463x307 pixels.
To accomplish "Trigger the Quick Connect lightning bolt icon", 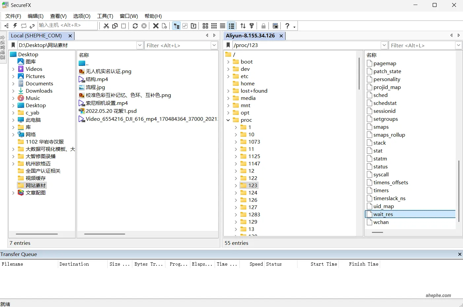I will 15,26.
